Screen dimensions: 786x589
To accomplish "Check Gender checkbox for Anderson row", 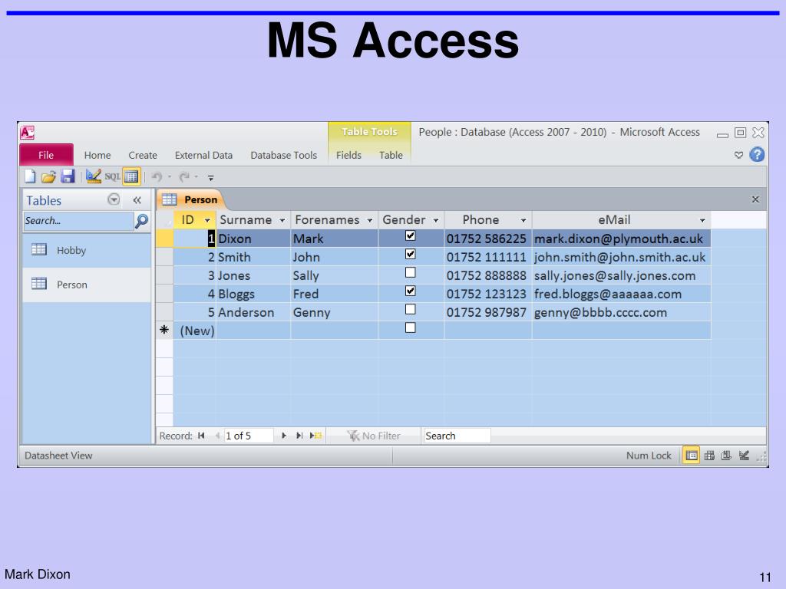I will pos(411,309).
